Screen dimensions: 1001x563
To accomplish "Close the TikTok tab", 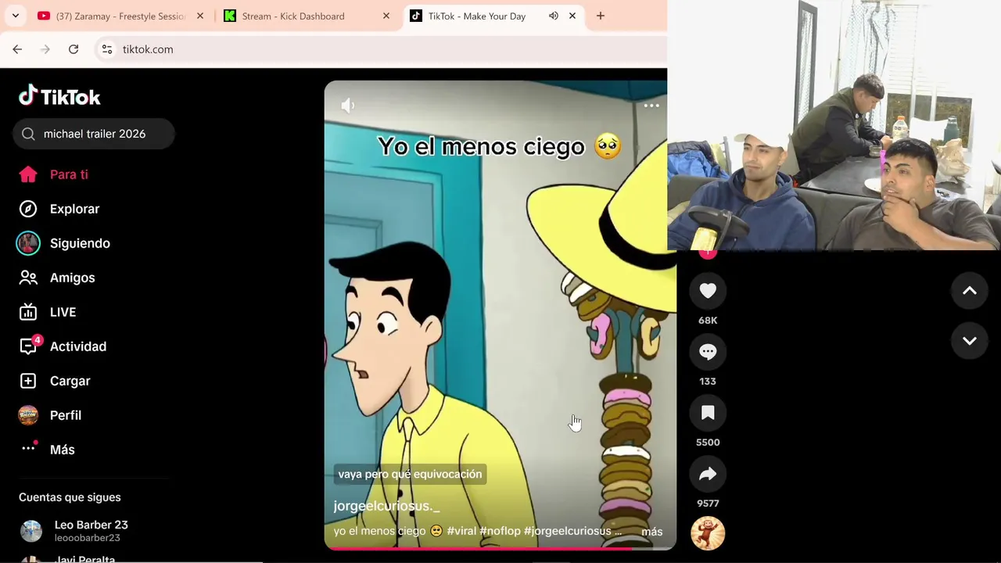I will point(572,16).
